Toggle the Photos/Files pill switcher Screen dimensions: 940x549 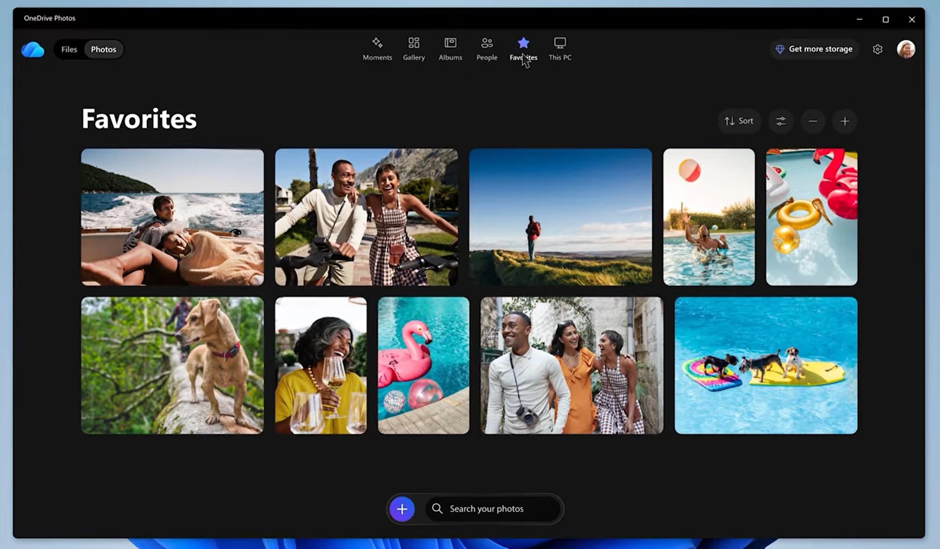(x=89, y=49)
